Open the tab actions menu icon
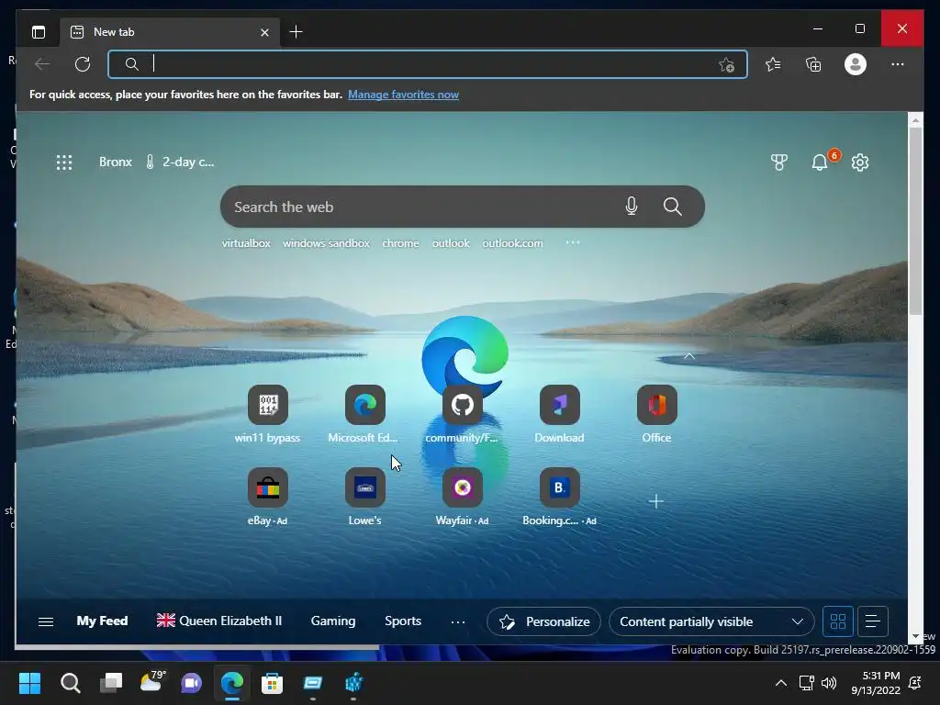Screen dimensions: 940x705 (x=39, y=32)
